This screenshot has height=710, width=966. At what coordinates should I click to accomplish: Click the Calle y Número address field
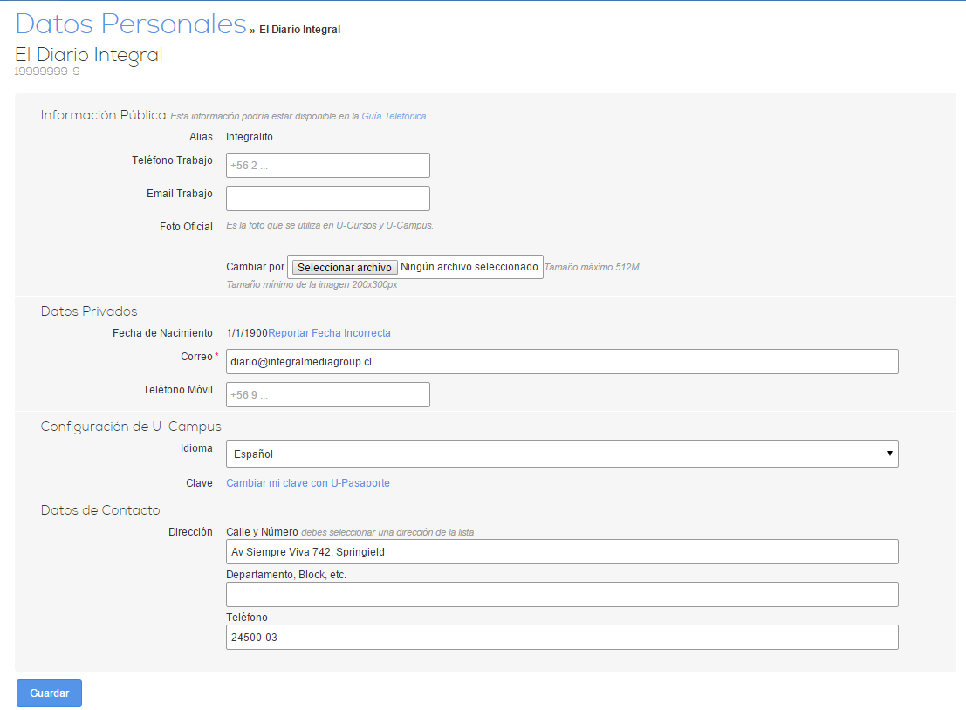pyautogui.click(x=561, y=552)
